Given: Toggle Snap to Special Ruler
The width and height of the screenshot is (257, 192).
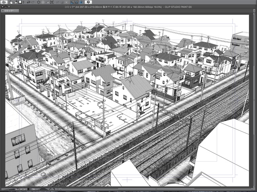Looking at the screenshot, I should point(77,2).
